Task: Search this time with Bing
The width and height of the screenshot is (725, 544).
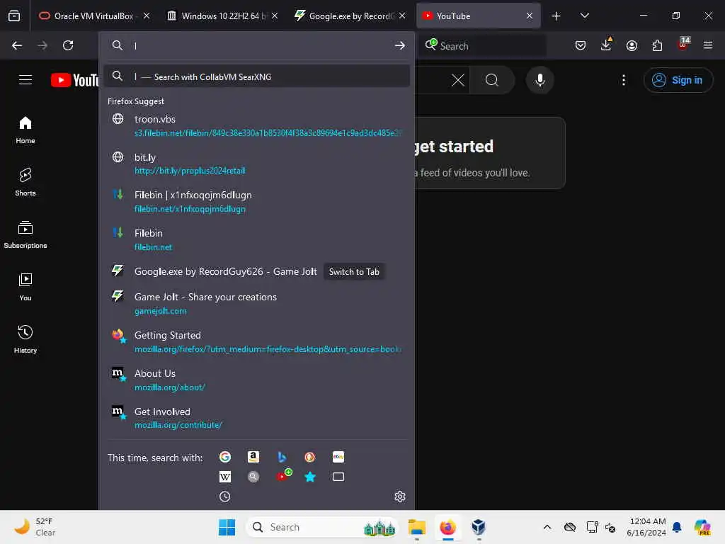Action: pyautogui.click(x=282, y=457)
